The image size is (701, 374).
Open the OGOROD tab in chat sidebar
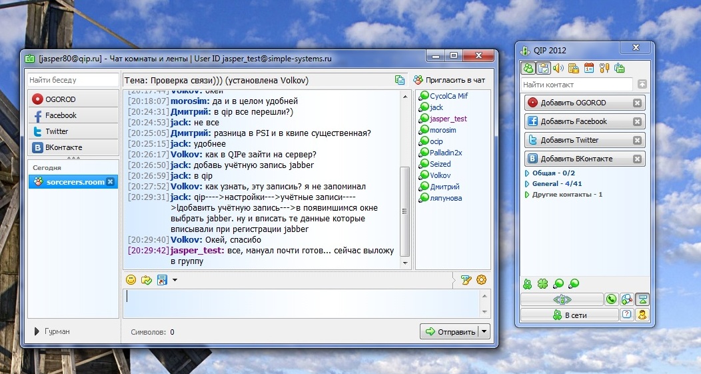coord(73,99)
